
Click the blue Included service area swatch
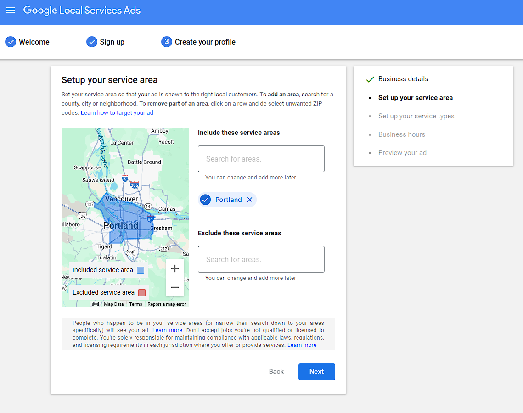click(x=140, y=270)
